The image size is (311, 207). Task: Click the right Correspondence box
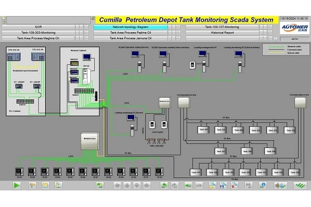click(301, 102)
